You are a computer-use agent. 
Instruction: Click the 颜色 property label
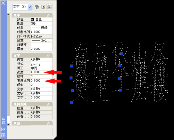[20, 19]
